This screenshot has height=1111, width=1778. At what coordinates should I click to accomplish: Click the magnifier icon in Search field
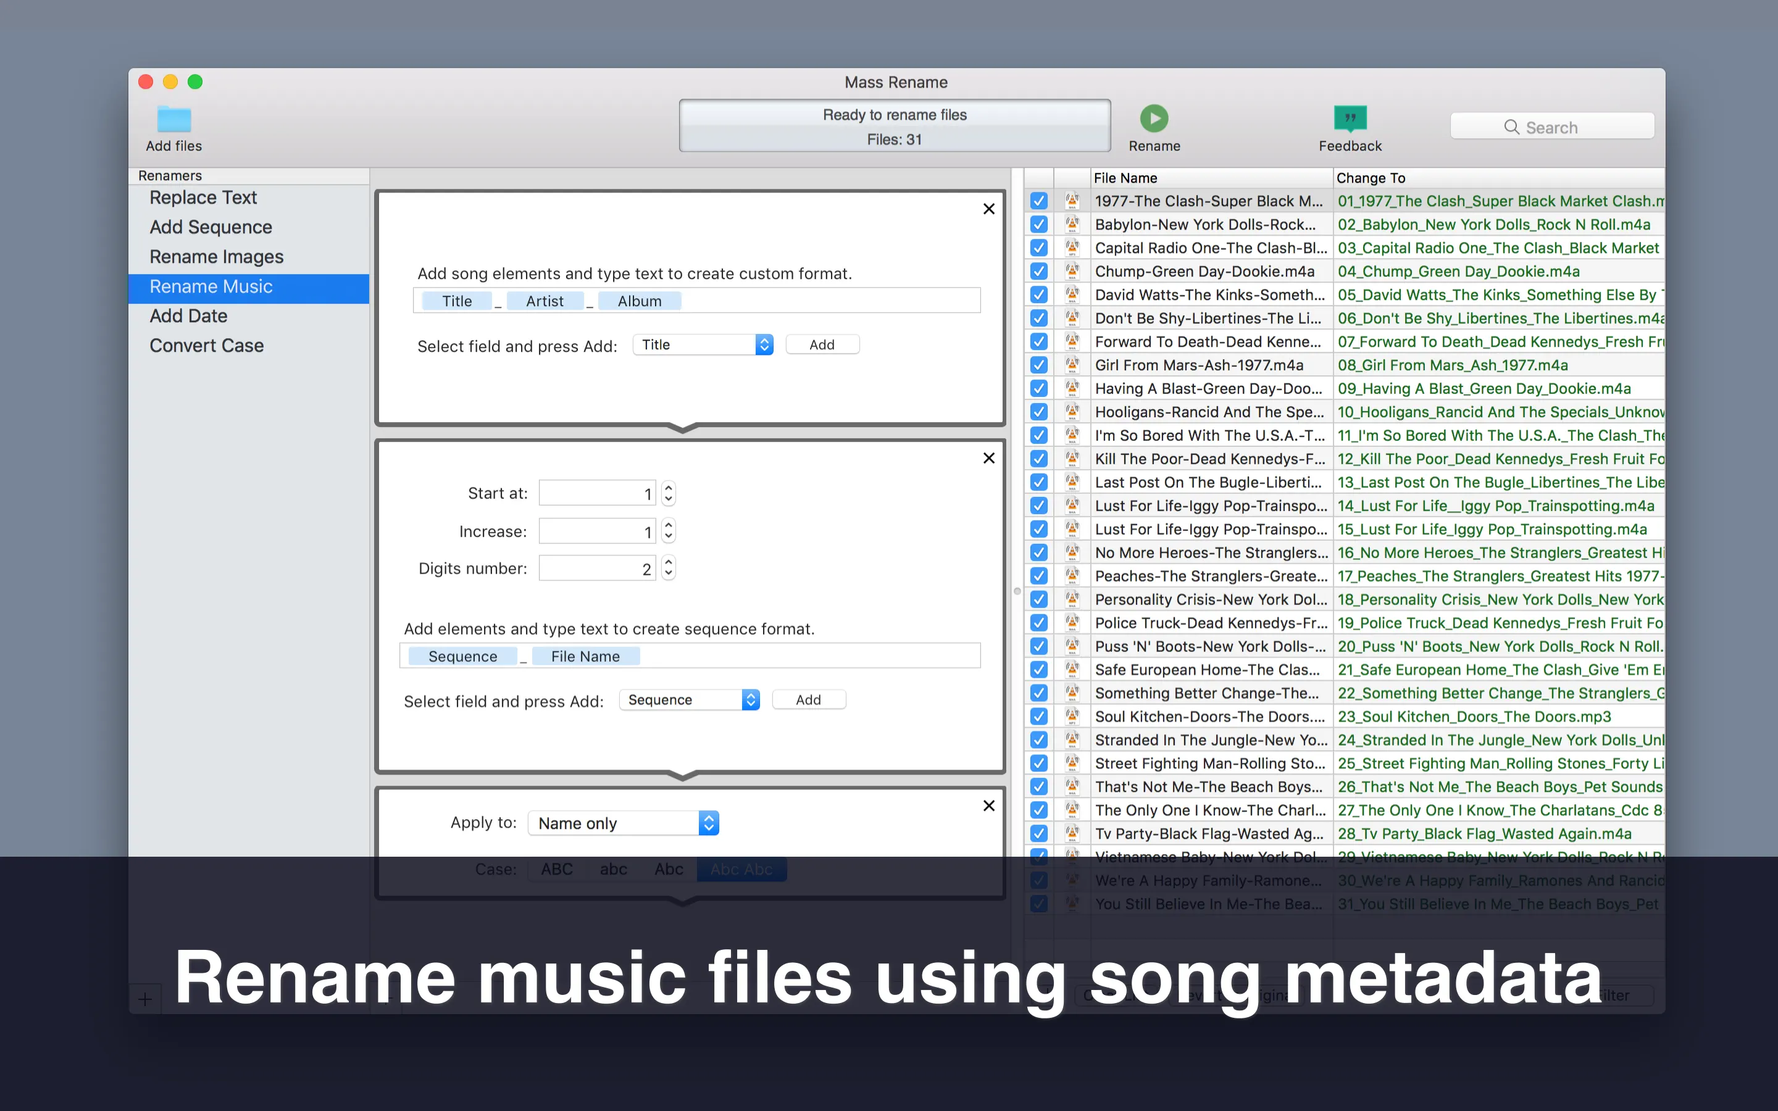[1511, 127]
